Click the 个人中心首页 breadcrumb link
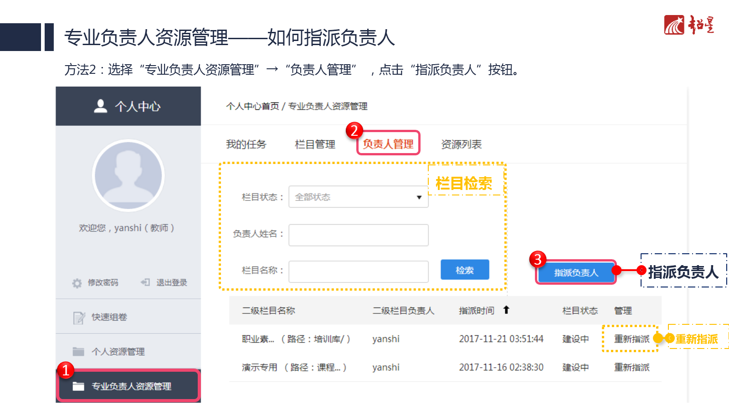The width and height of the screenshot is (729, 410). point(252,106)
